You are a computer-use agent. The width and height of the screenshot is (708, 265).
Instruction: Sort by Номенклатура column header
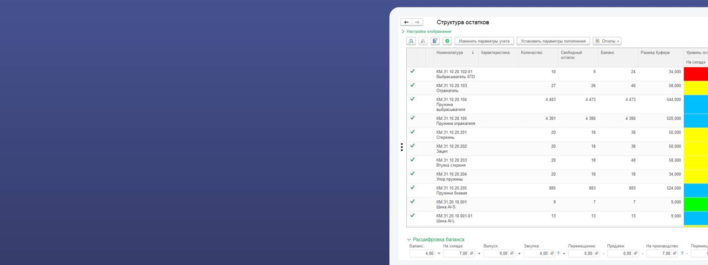[x=456, y=57]
